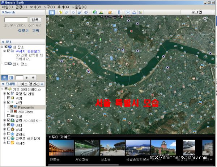Toggle sunlight across the landscape icon
Viewport: 217px width, 167px height.
pos(101,12)
